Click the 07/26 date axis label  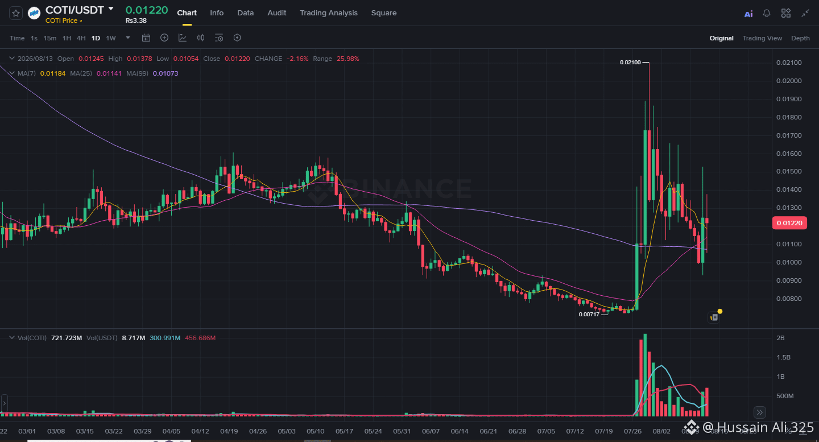[633, 431]
